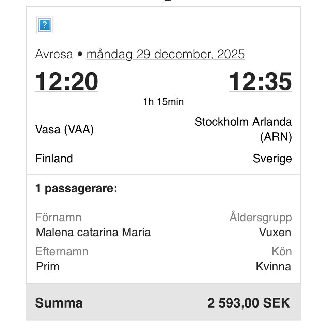Screen dimensions: 327x328
Task: Select the Vasa (VAA) origin airport text
Action: [64, 129]
